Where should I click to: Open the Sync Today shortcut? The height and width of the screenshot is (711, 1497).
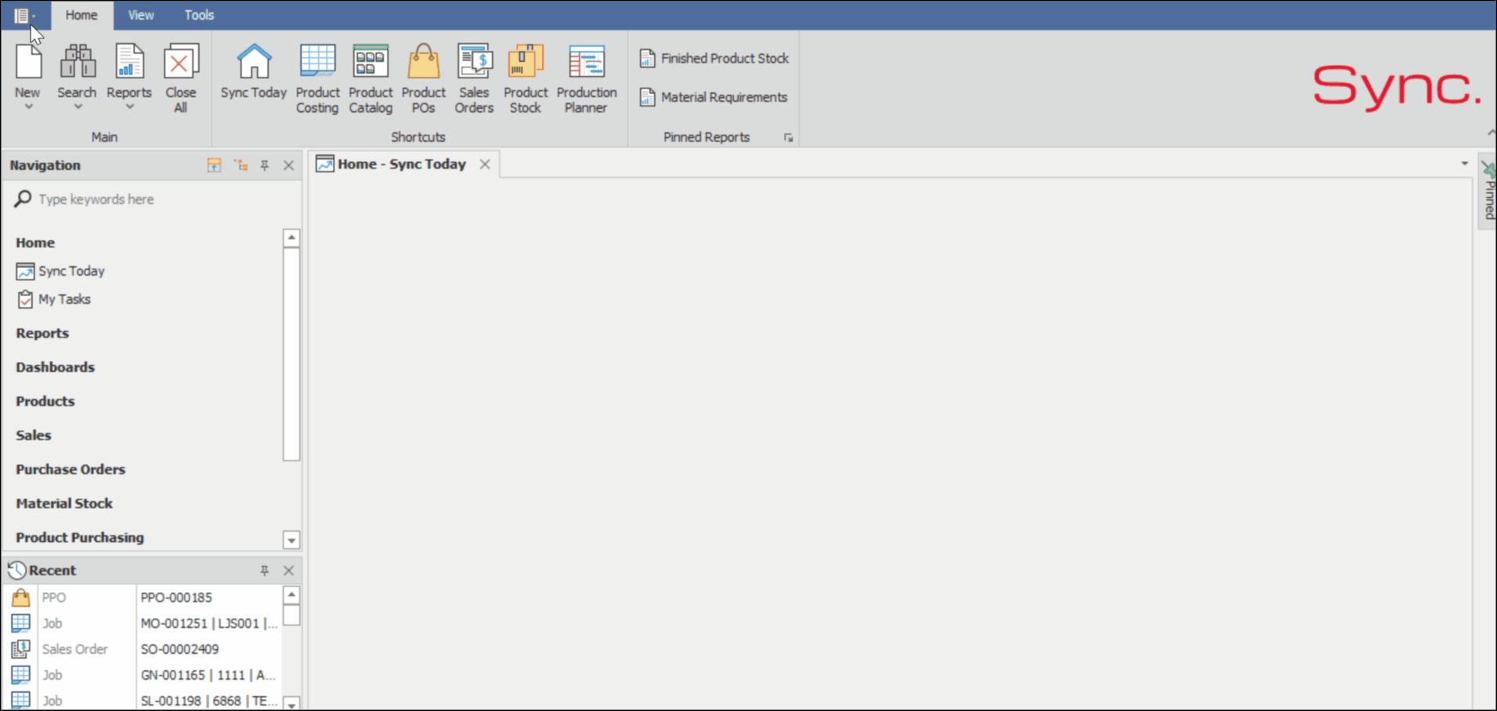coord(254,72)
